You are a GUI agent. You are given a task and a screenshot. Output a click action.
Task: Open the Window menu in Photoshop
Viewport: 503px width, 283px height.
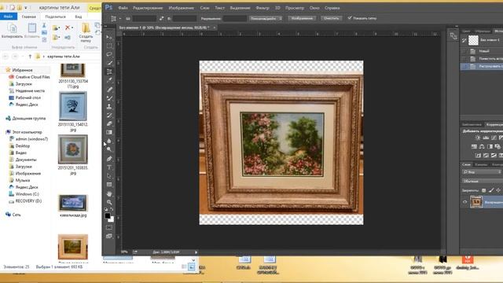click(x=314, y=8)
